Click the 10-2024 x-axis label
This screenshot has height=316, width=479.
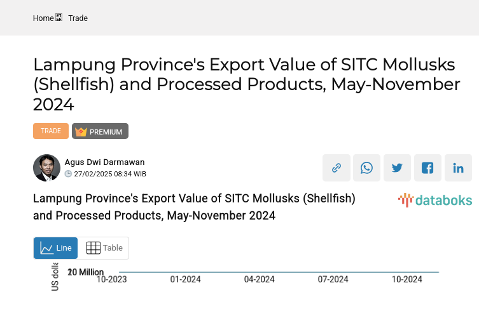pyautogui.click(x=406, y=279)
